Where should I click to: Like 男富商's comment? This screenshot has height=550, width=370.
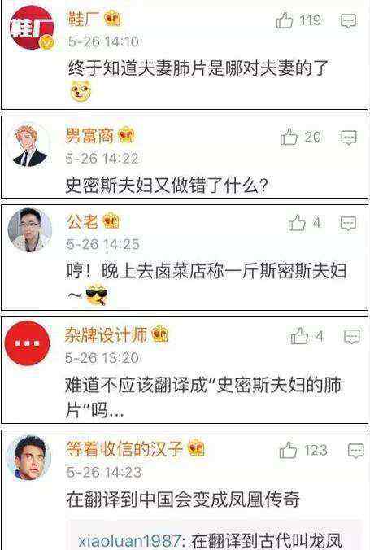click(x=289, y=137)
